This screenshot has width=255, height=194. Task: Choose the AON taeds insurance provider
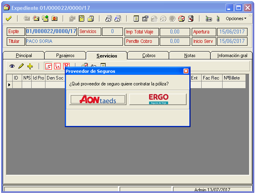[x=98, y=99]
